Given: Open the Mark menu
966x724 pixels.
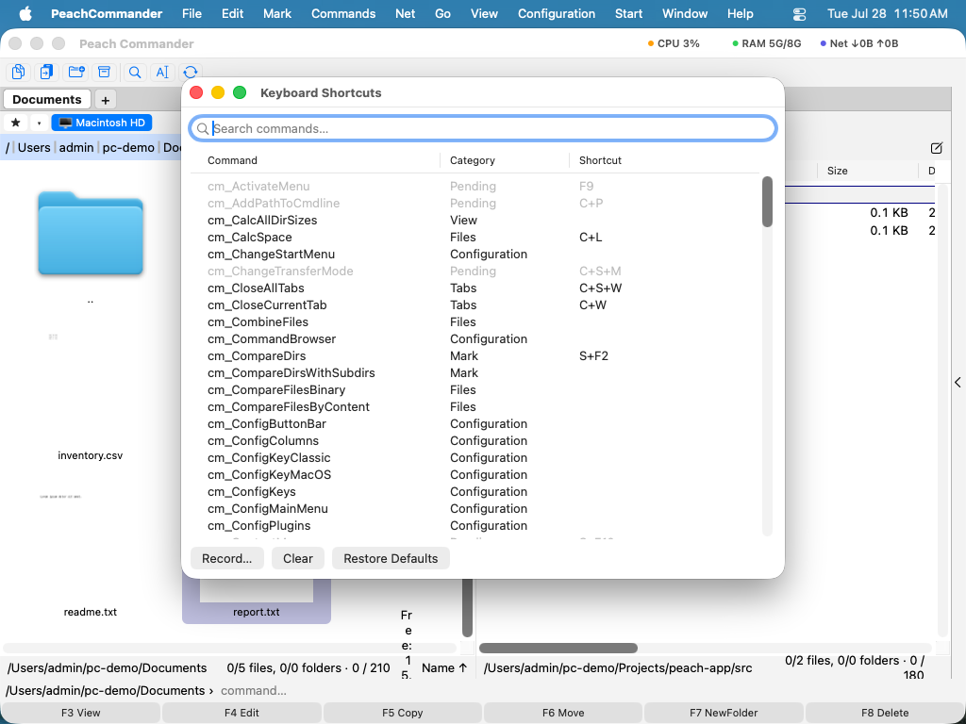Looking at the screenshot, I should [277, 13].
